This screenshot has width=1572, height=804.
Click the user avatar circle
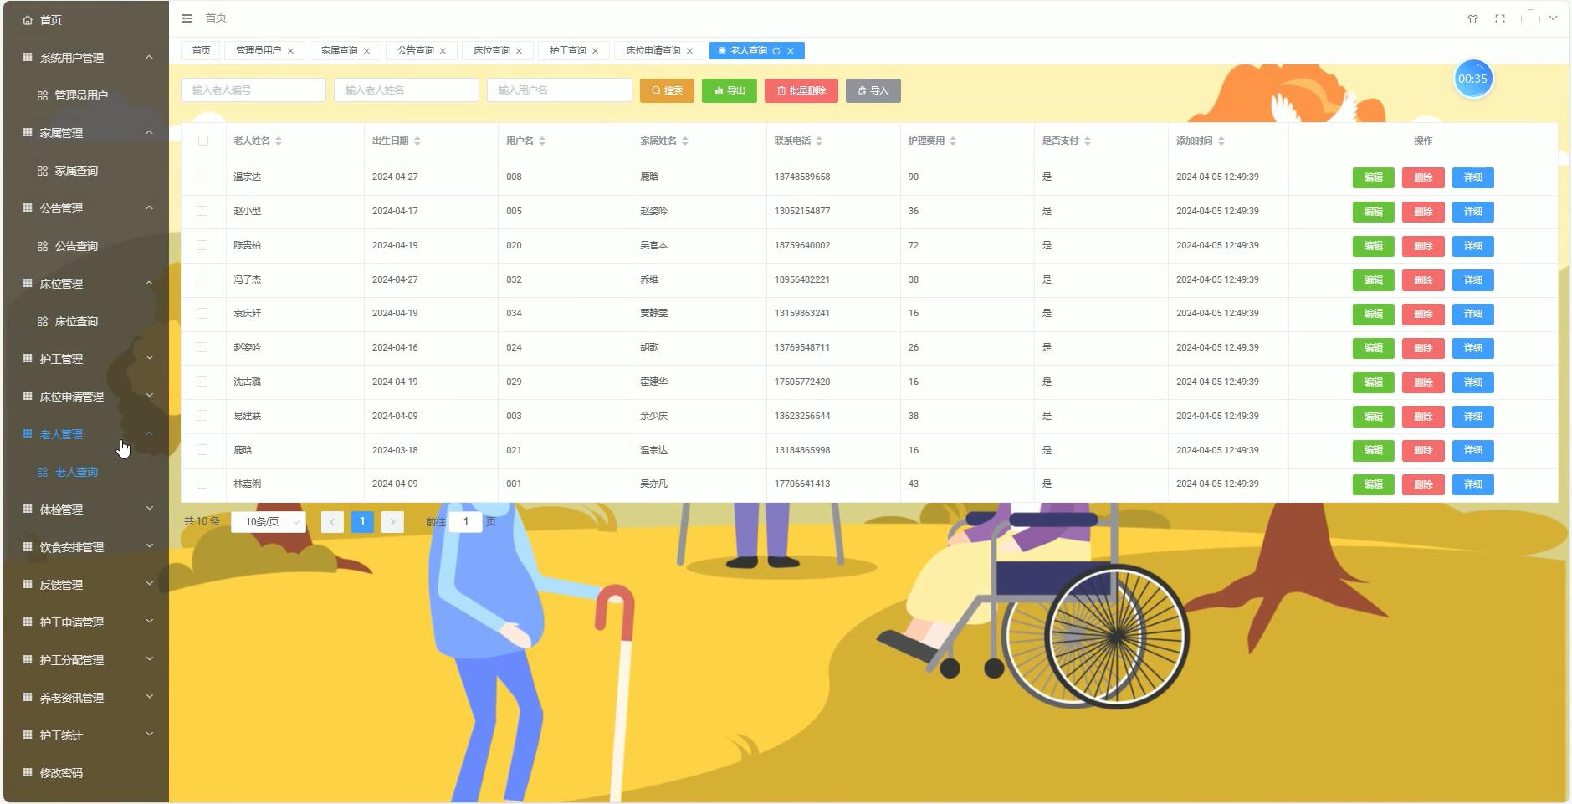(x=1531, y=18)
